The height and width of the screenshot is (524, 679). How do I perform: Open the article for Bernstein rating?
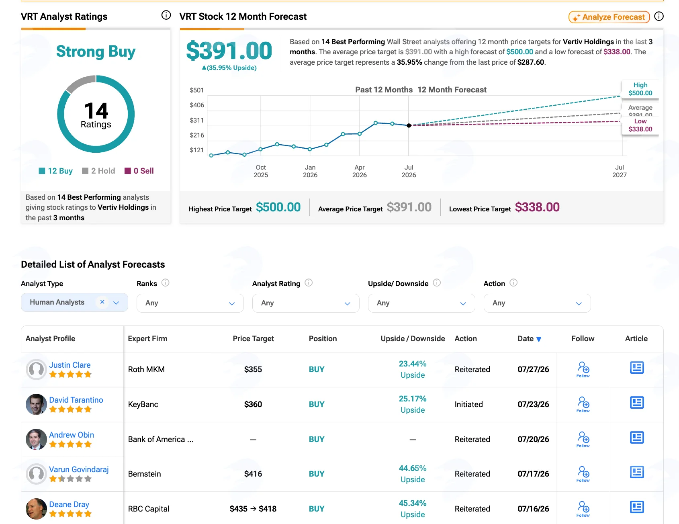(x=637, y=472)
